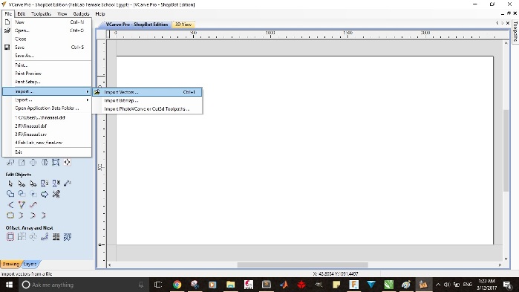Choose Import Vectors from the submenu
This screenshot has width=519, height=292.
[147, 92]
